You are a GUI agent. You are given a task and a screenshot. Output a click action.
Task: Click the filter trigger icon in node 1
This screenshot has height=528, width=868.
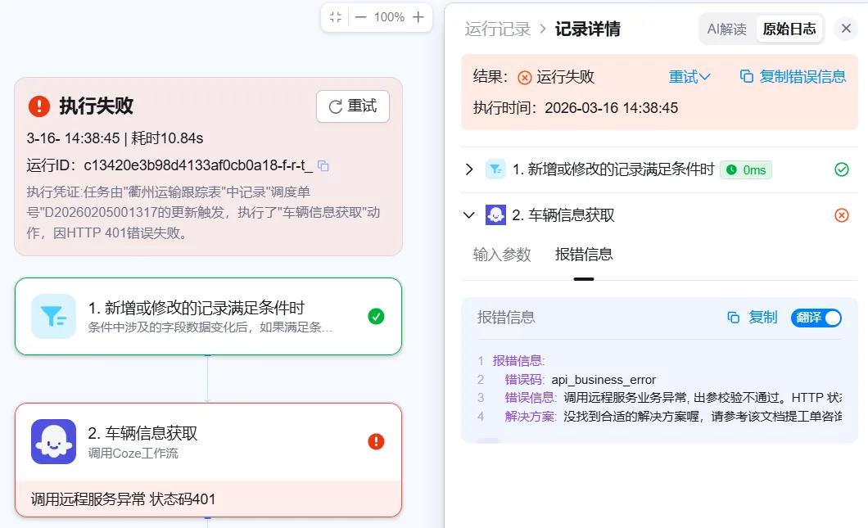point(54,317)
